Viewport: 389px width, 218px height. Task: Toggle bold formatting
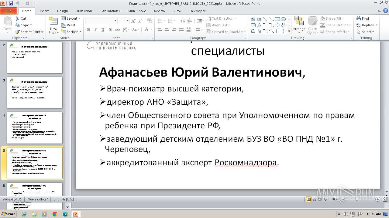(x=88, y=30)
